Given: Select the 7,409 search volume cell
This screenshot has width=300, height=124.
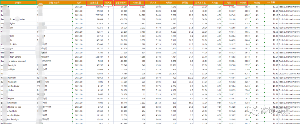Looking at the screenshot, I should (x=94, y=53).
